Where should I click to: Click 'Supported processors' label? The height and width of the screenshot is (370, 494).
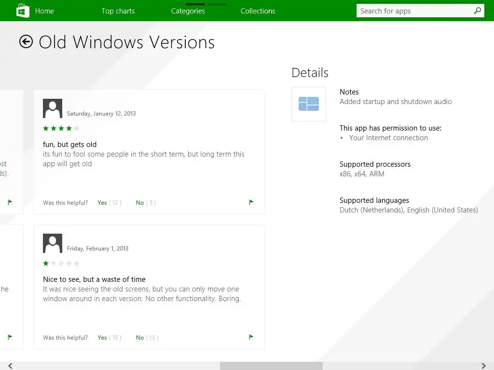(375, 164)
